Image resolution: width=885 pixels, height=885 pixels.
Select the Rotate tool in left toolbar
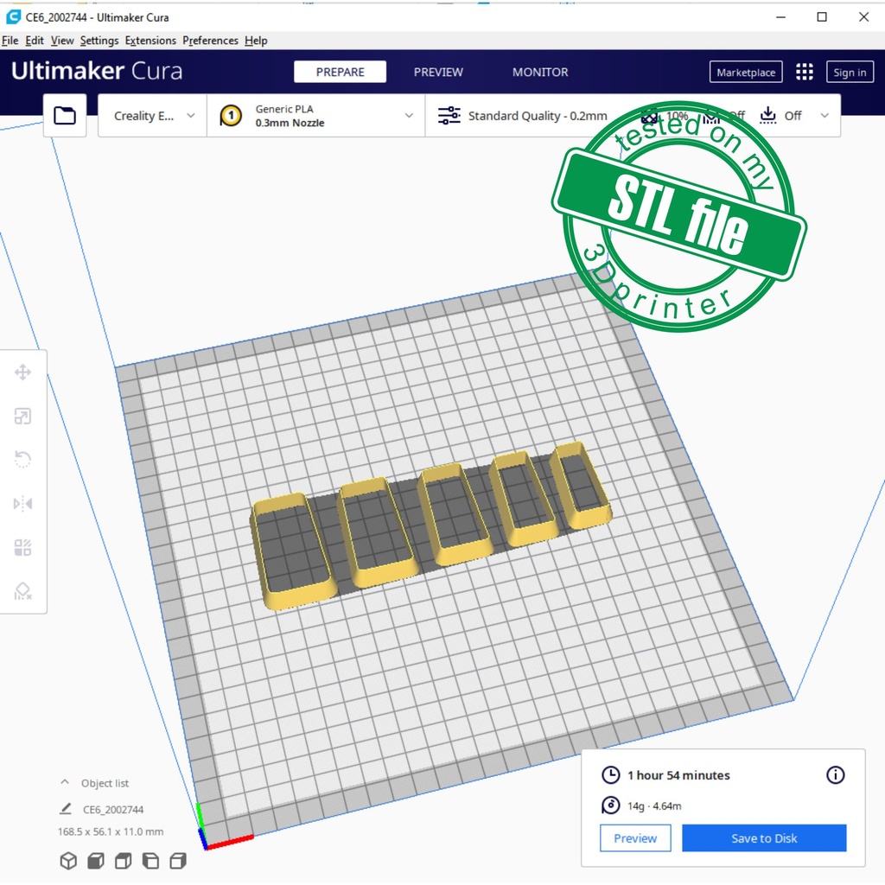tap(22, 460)
